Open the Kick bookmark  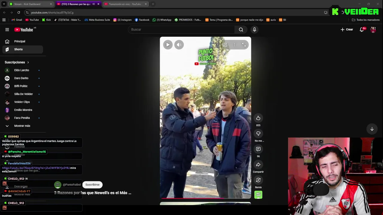[x=46, y=20]
